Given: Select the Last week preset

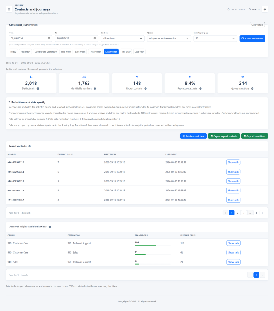Looking at the screenshot, I should coord(80,52).
